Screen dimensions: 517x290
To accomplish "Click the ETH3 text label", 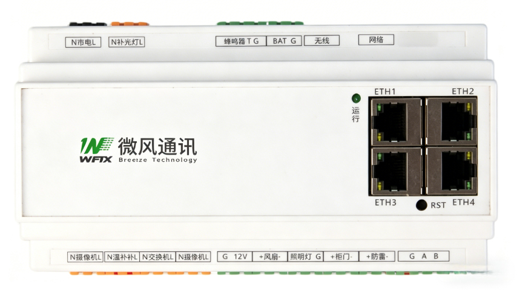I will coord(386,202).
